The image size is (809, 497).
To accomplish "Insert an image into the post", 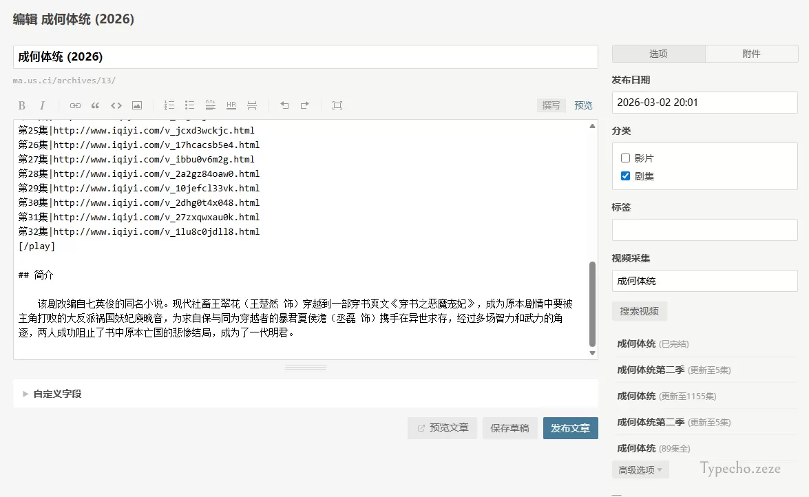I will (x=136, y=105).
